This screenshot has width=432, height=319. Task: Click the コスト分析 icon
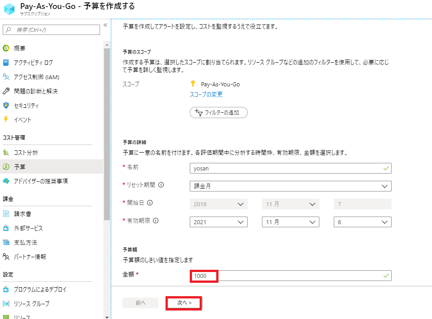6,153
